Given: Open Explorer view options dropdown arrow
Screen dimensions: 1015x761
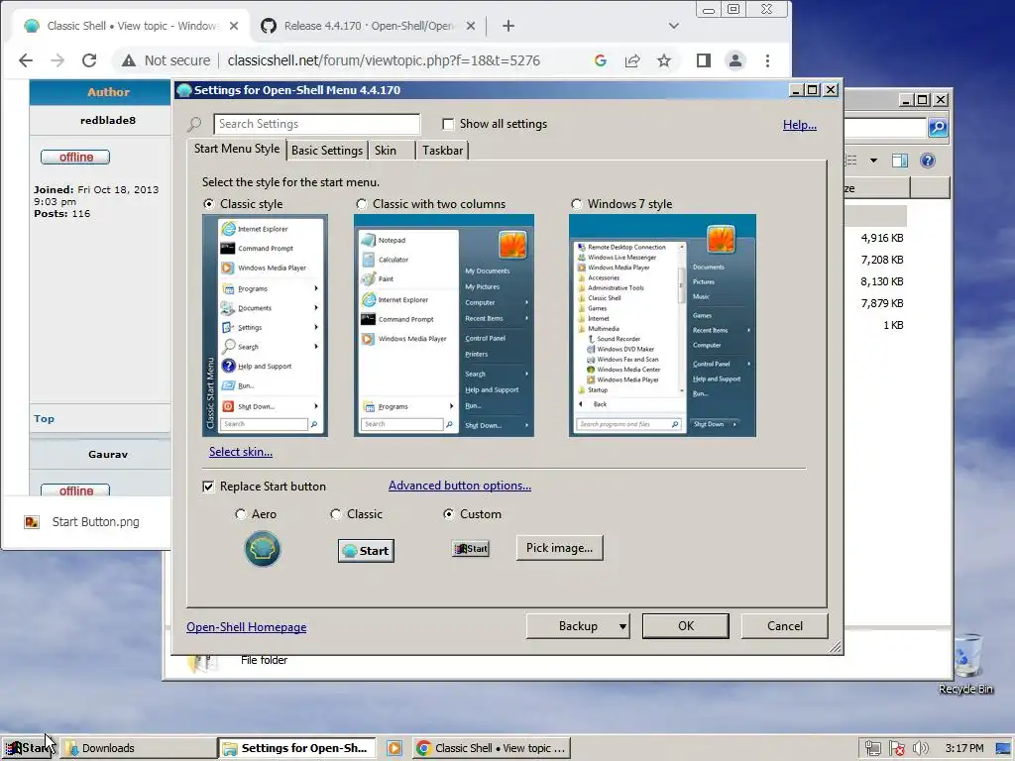Looking at the screenshot, I should click(873, 161).
